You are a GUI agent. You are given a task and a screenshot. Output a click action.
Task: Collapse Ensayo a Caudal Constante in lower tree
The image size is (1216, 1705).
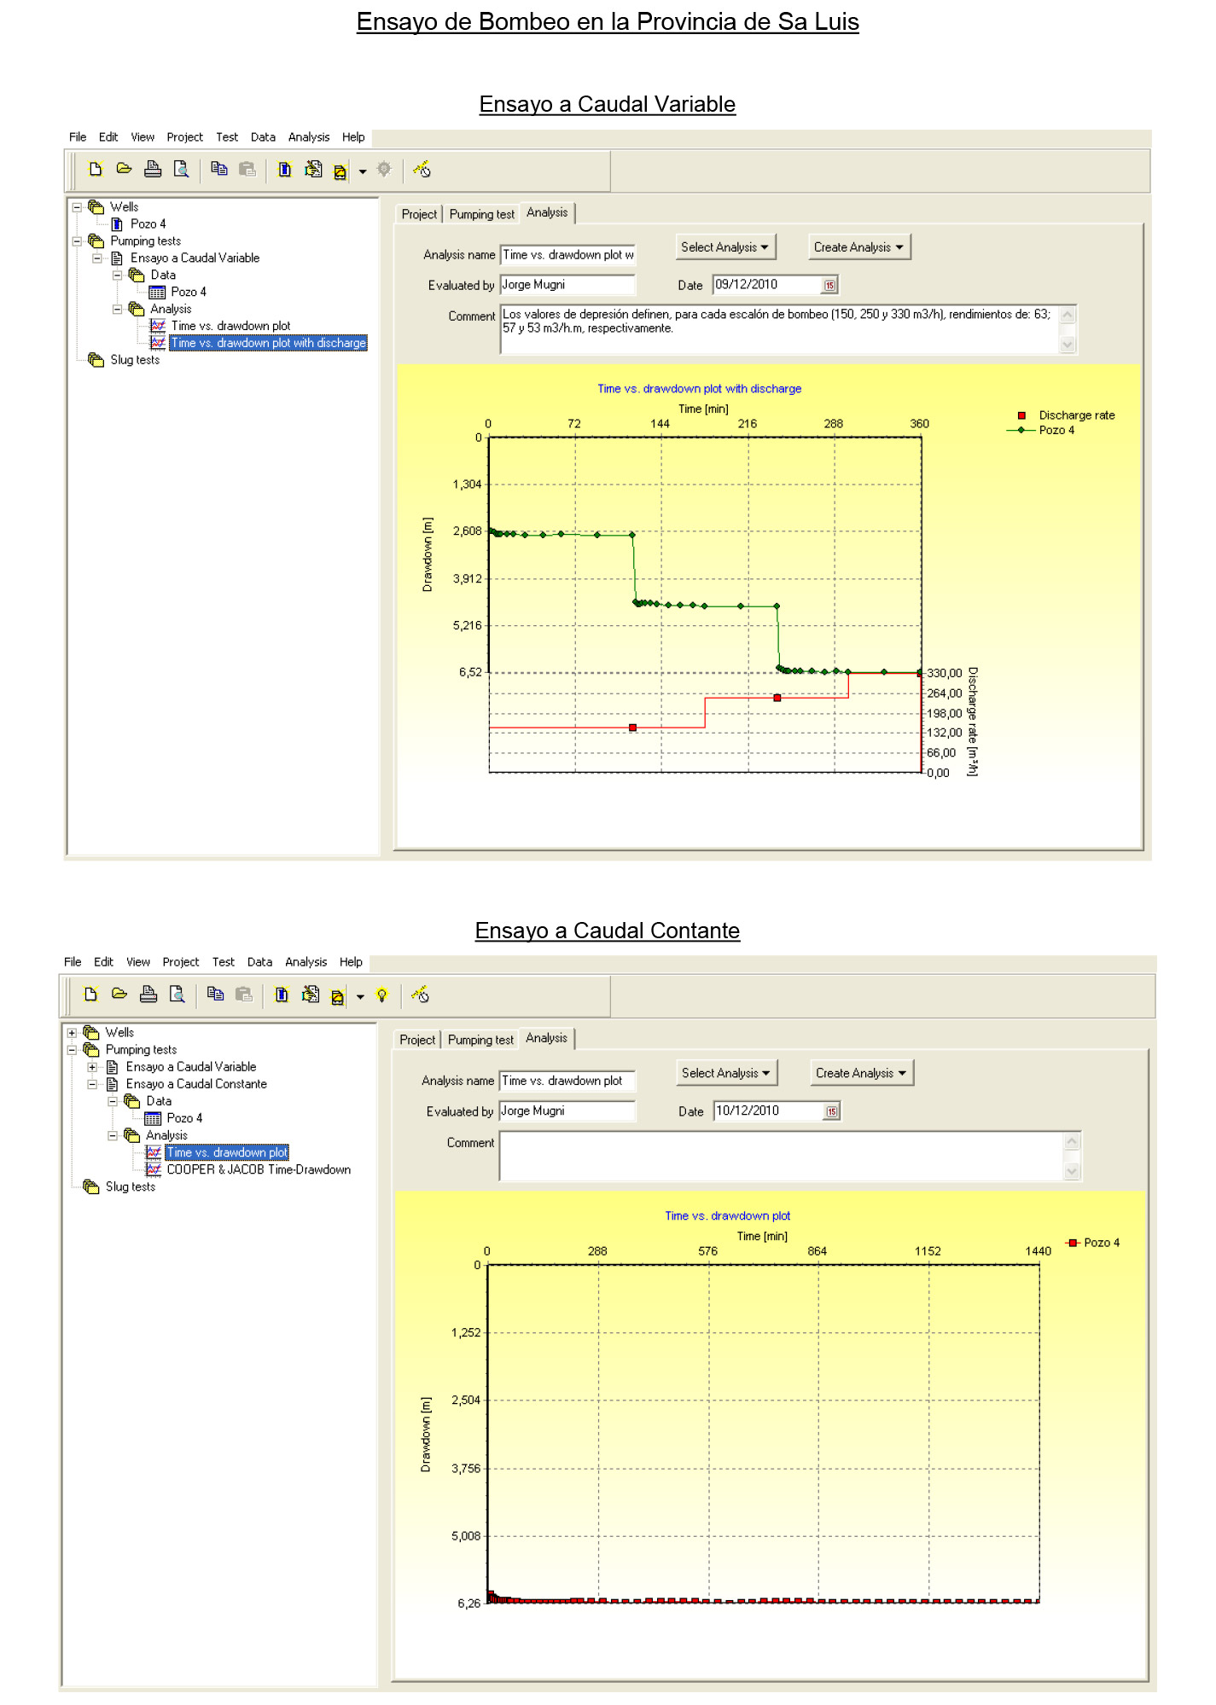pyautogui.click(x=92, y=1084)
